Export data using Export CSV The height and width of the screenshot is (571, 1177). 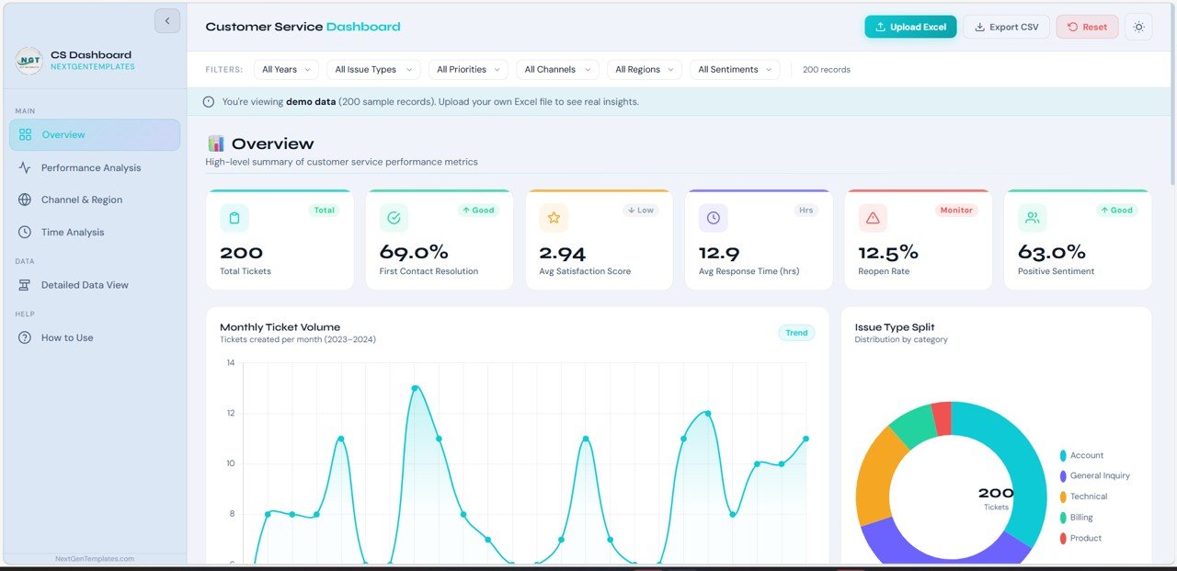pyautogui.click(x=1006, y=27)
